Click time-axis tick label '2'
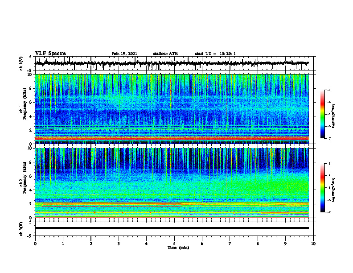353x273 pixels. coord(91,244)
